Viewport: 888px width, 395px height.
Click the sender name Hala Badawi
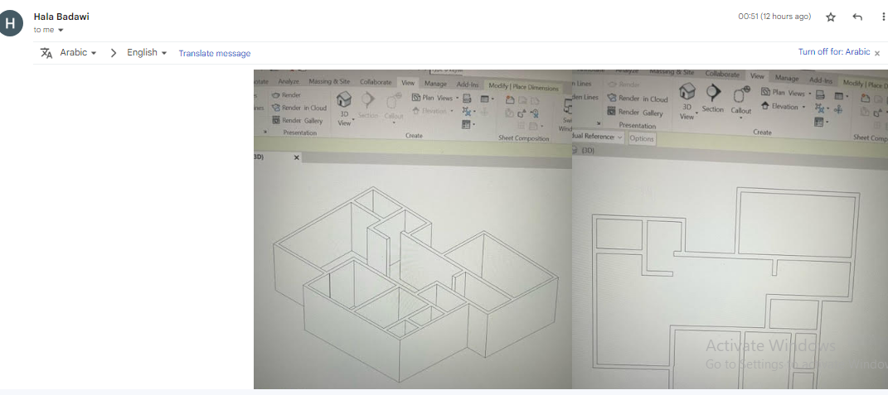(x=61, y=17)
